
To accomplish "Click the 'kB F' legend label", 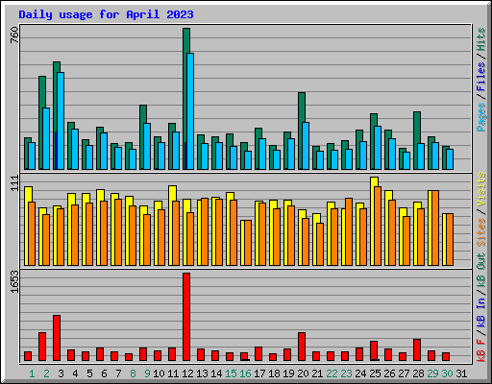I will pos(481,349).
